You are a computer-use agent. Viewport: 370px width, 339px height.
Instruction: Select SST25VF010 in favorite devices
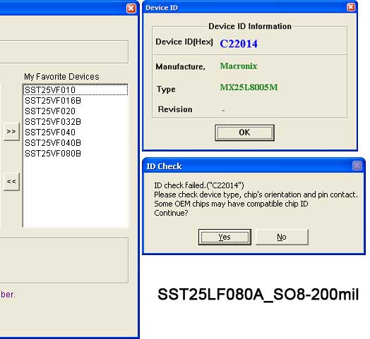(76, 90)
